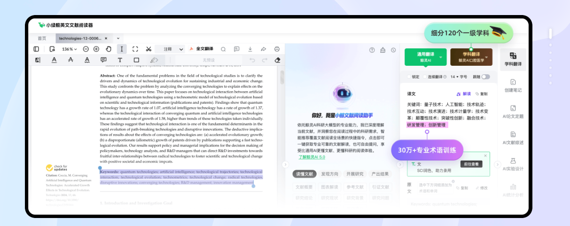
Task: Open the 了解鲸灵AI 5.0 link
Action: [x=311, y=157]
